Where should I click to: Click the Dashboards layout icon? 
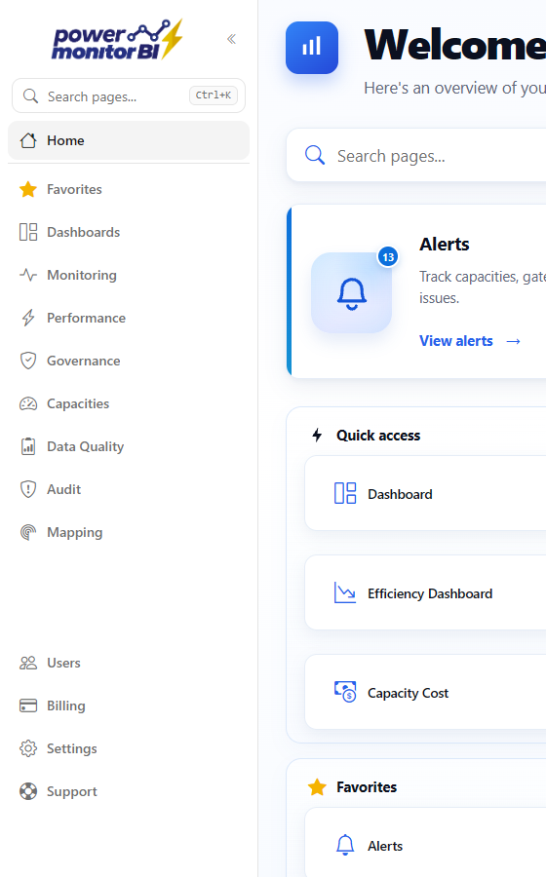click(x=28, y=232)
